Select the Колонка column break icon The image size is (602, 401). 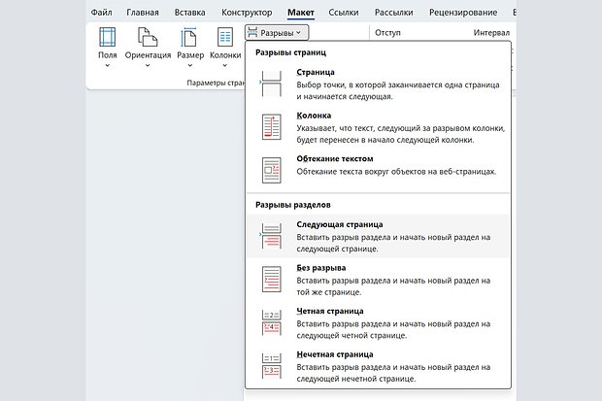[271, 127]
